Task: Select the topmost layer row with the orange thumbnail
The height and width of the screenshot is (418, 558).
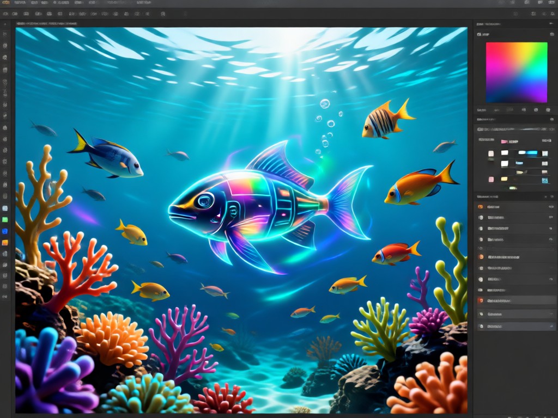Action: [515, 206]
